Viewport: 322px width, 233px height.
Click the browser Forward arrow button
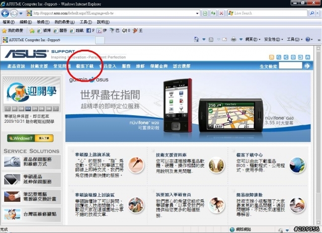pyautogui.click(x=14, y=14)
